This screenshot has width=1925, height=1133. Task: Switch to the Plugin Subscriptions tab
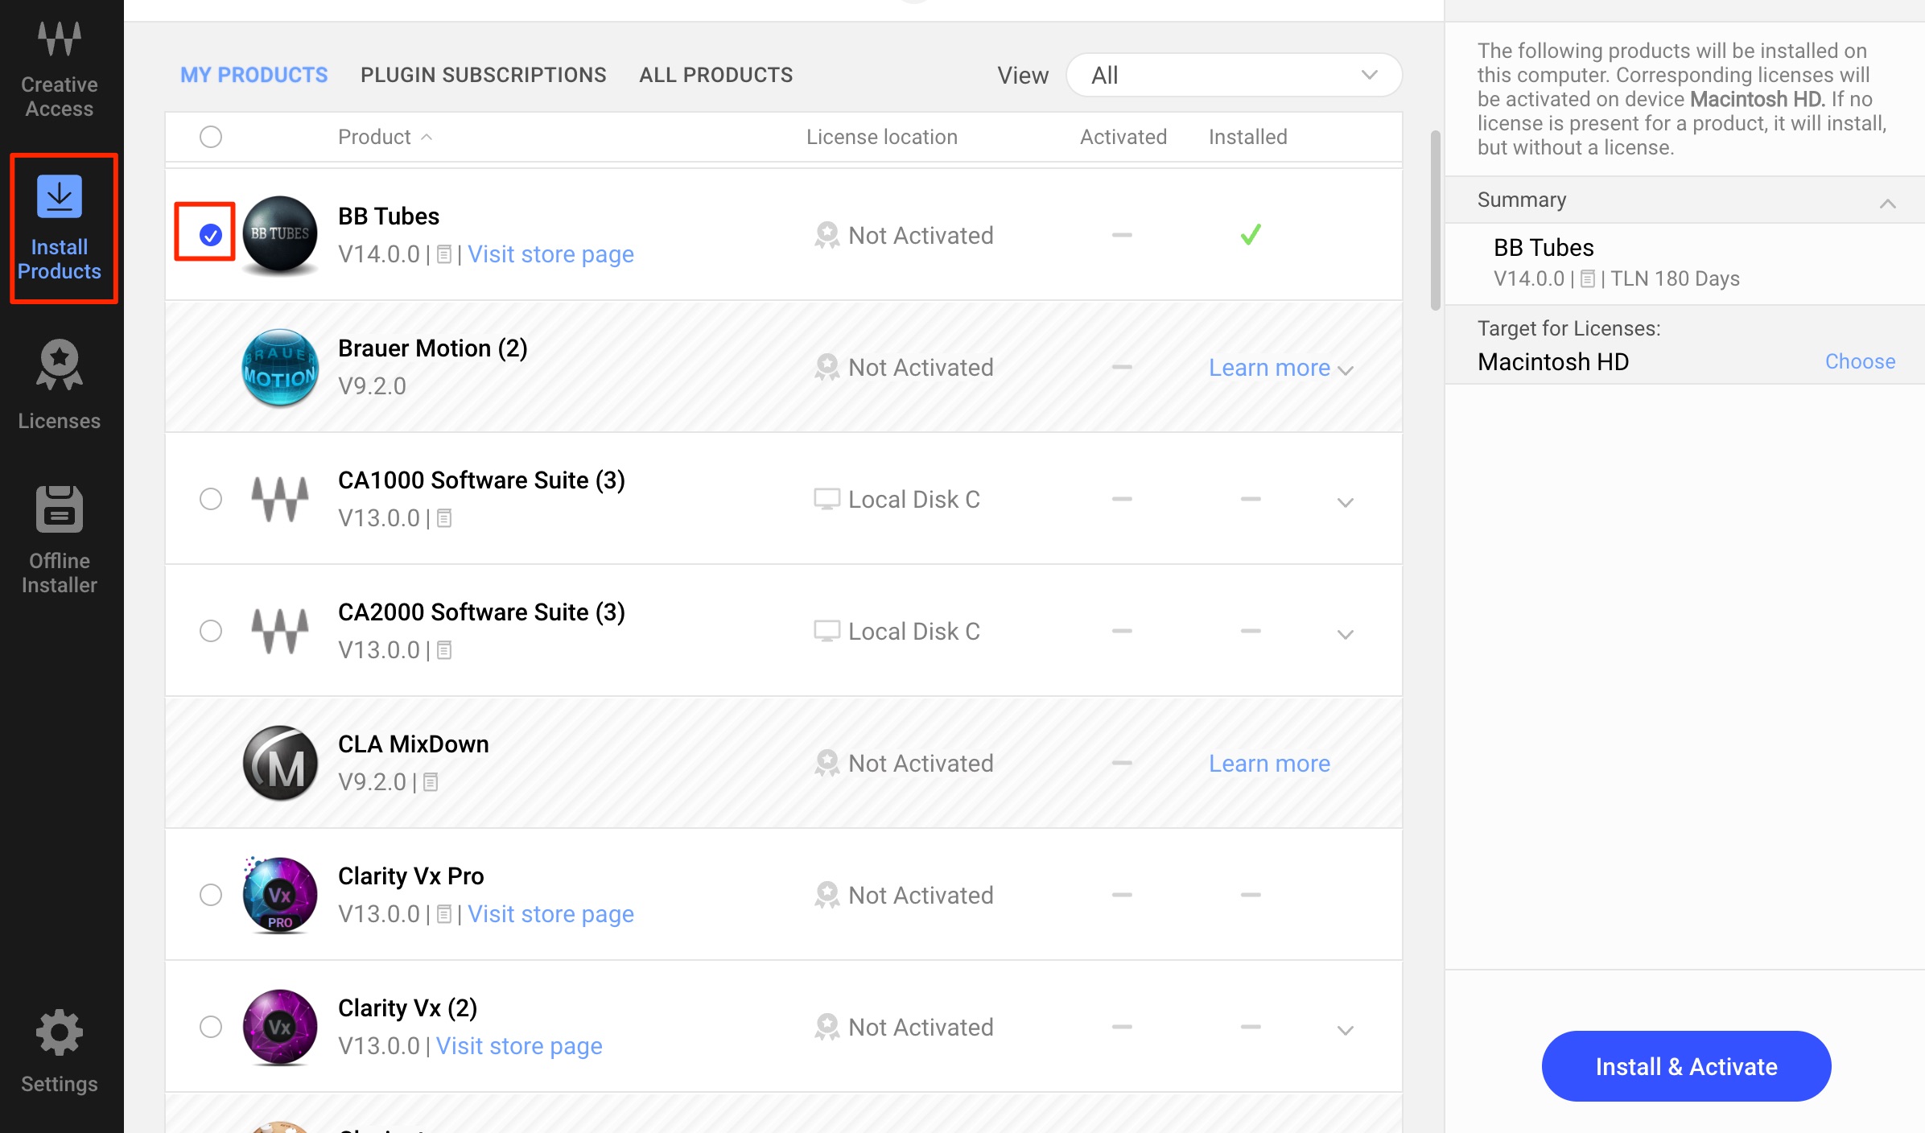(483, 75)
